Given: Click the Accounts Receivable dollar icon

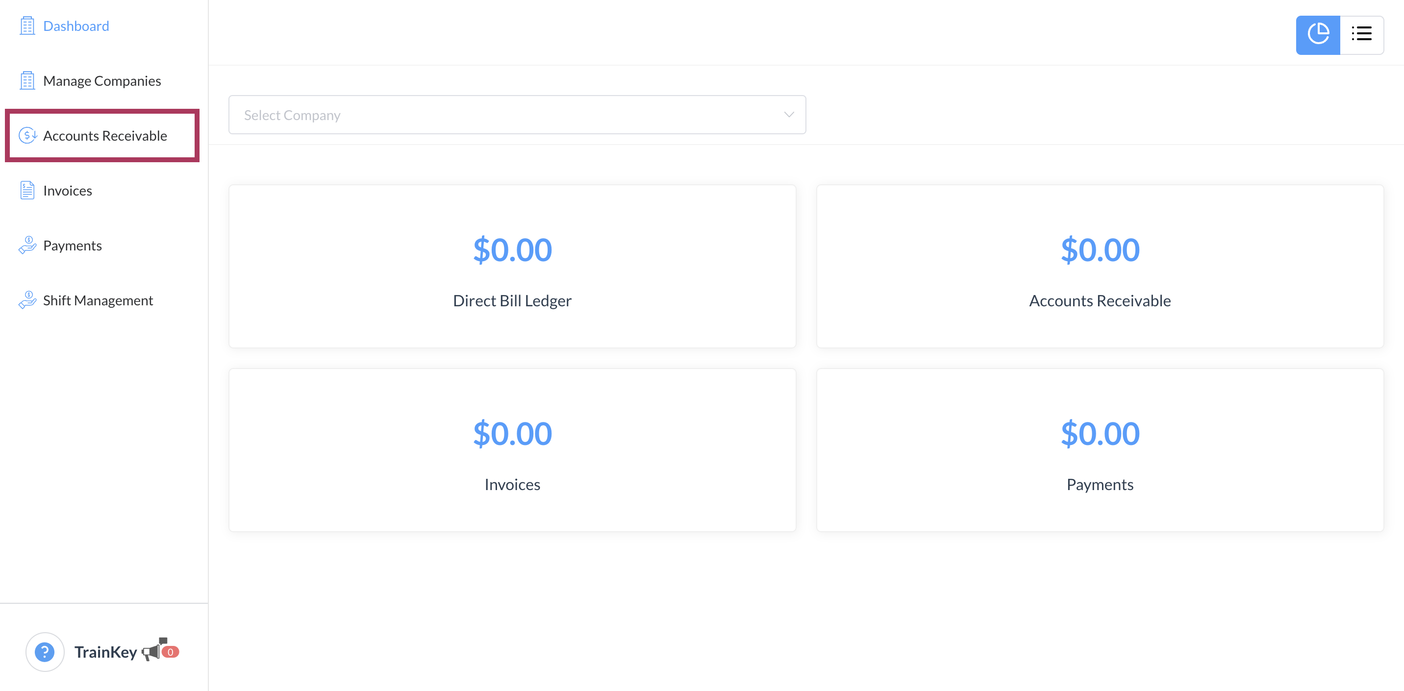Looking at the screenshot, I should (x=27, y=135).
